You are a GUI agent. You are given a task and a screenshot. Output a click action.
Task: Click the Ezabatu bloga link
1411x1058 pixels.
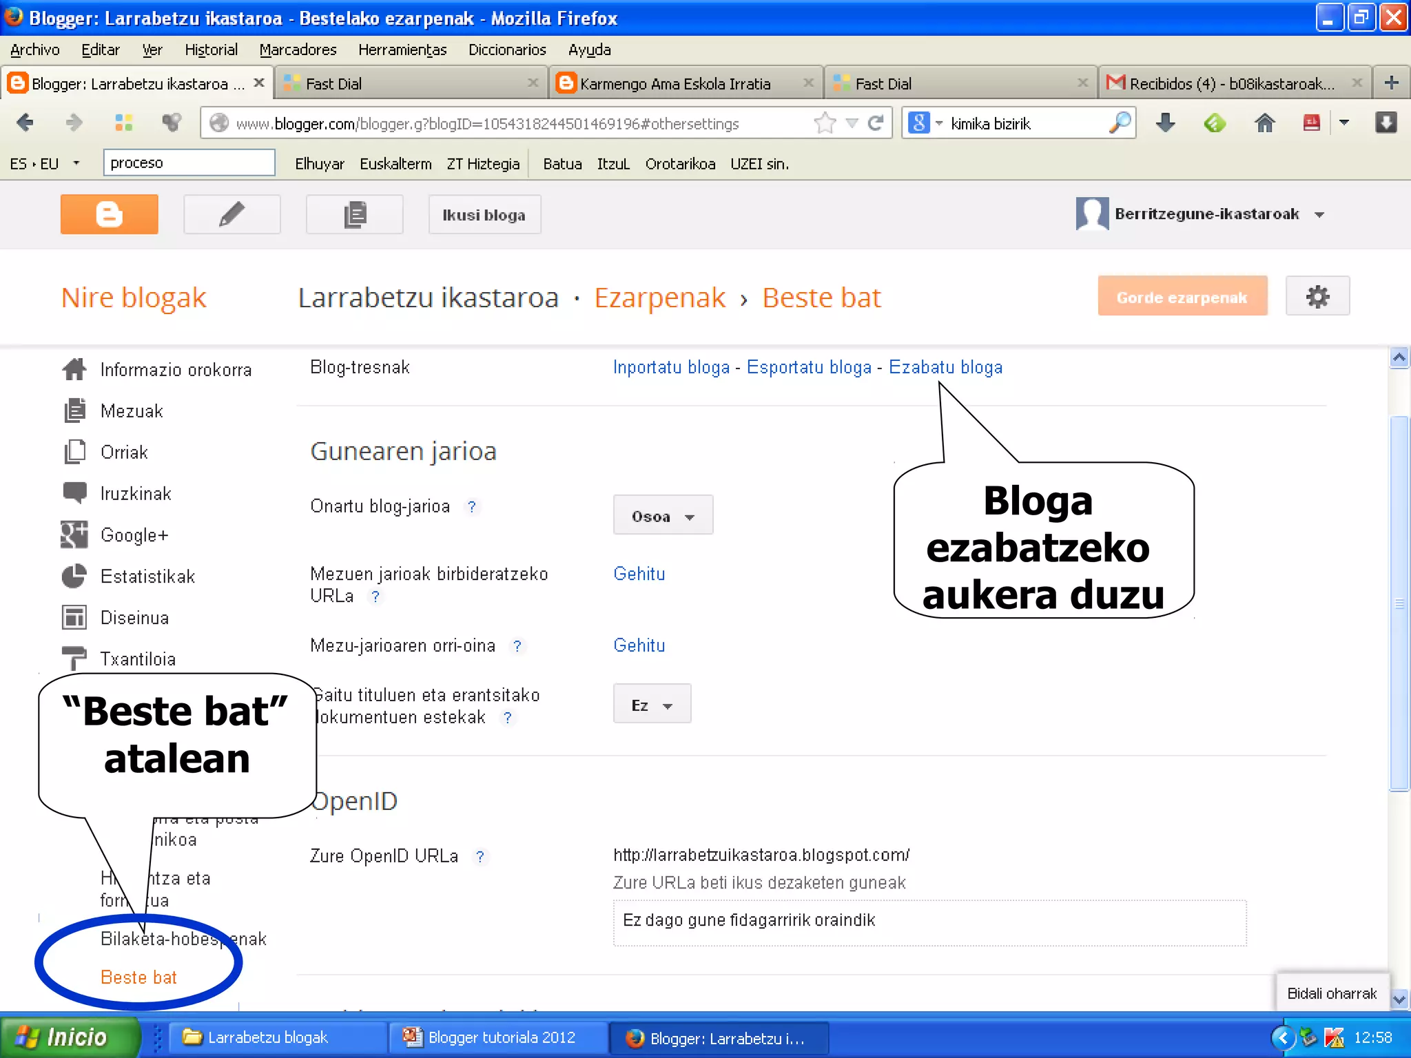click(x=945, y=367)
